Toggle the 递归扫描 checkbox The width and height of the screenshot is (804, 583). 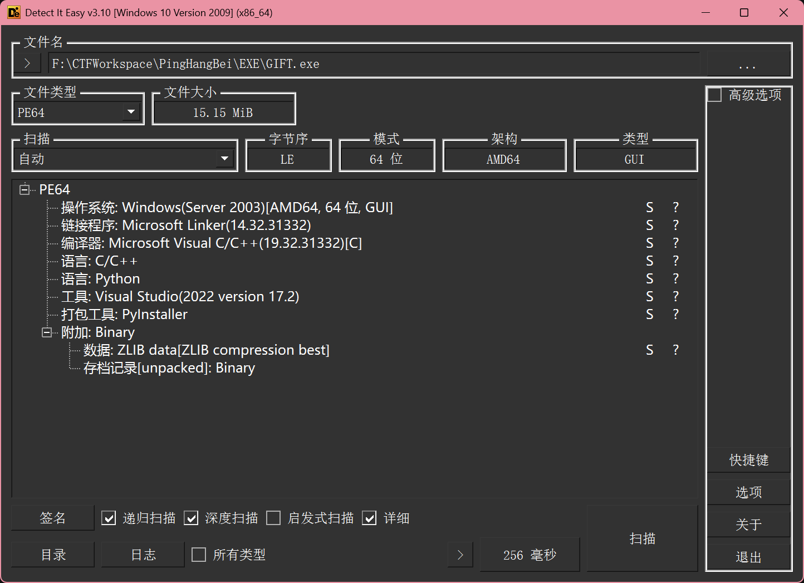click(x=109, y=518)
